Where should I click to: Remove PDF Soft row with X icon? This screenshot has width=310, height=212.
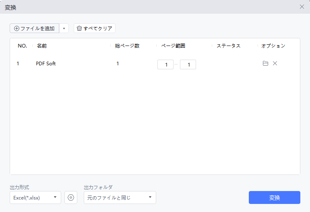pyautogui.click(x=275, y=63)
